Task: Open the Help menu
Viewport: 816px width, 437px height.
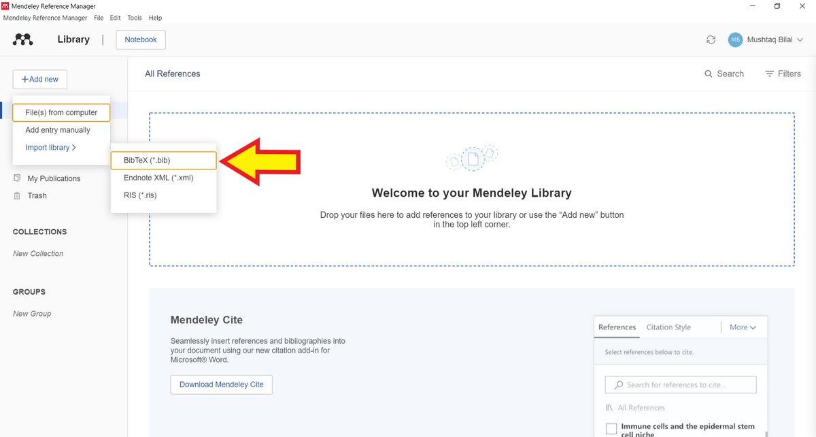Action: [x=155, y=18]
